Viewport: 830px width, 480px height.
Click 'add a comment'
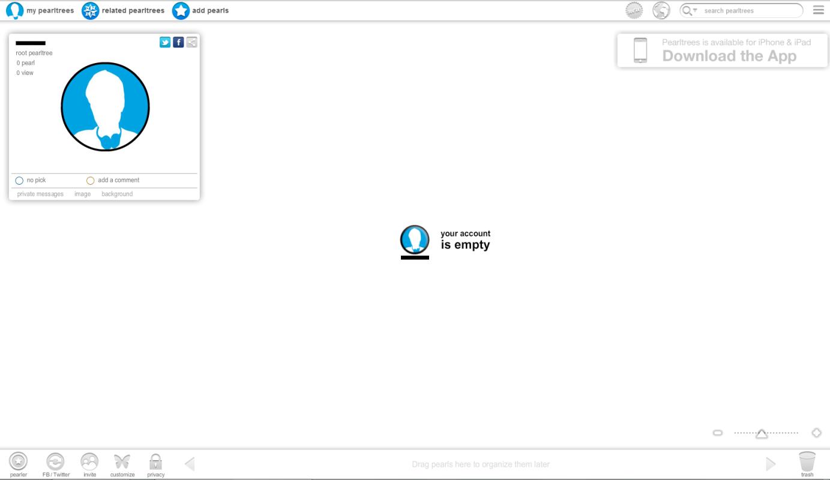pos(118,180)
